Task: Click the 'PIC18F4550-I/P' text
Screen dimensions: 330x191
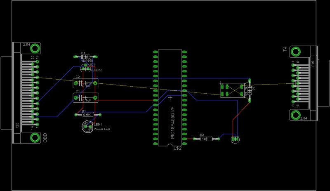Action: tap(172, 123)
